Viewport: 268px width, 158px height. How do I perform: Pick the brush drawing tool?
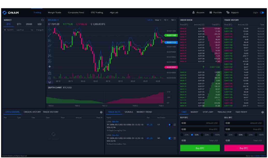pyautogui.click(x=49, y=45)
